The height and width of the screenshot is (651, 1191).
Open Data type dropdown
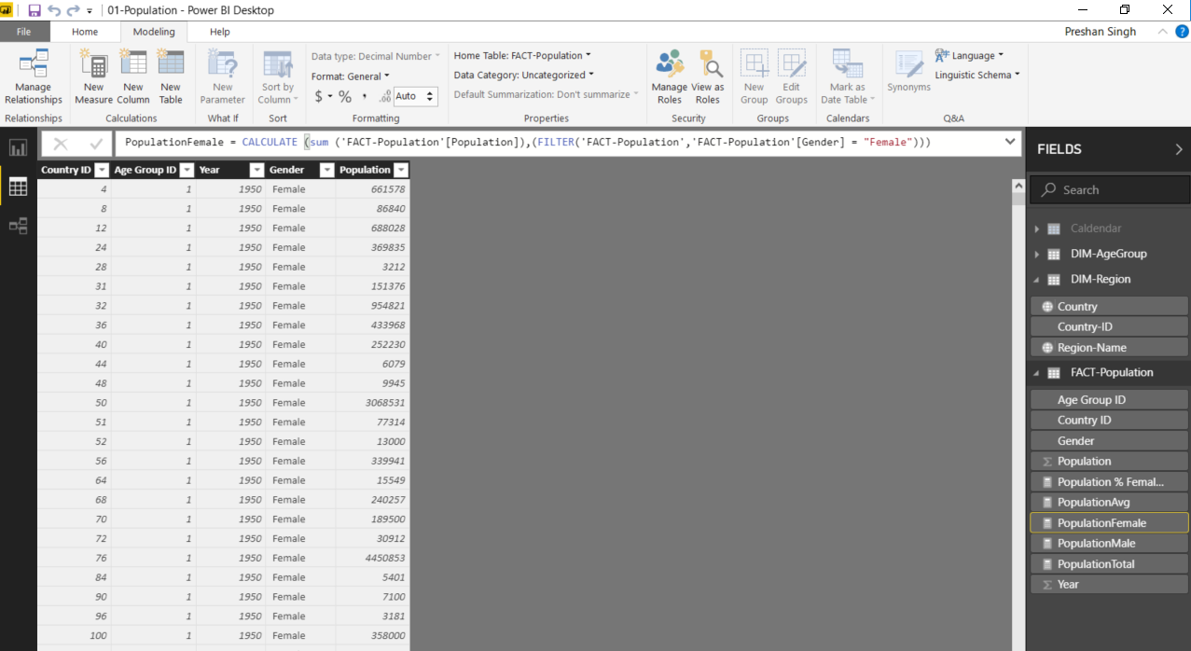376,56
